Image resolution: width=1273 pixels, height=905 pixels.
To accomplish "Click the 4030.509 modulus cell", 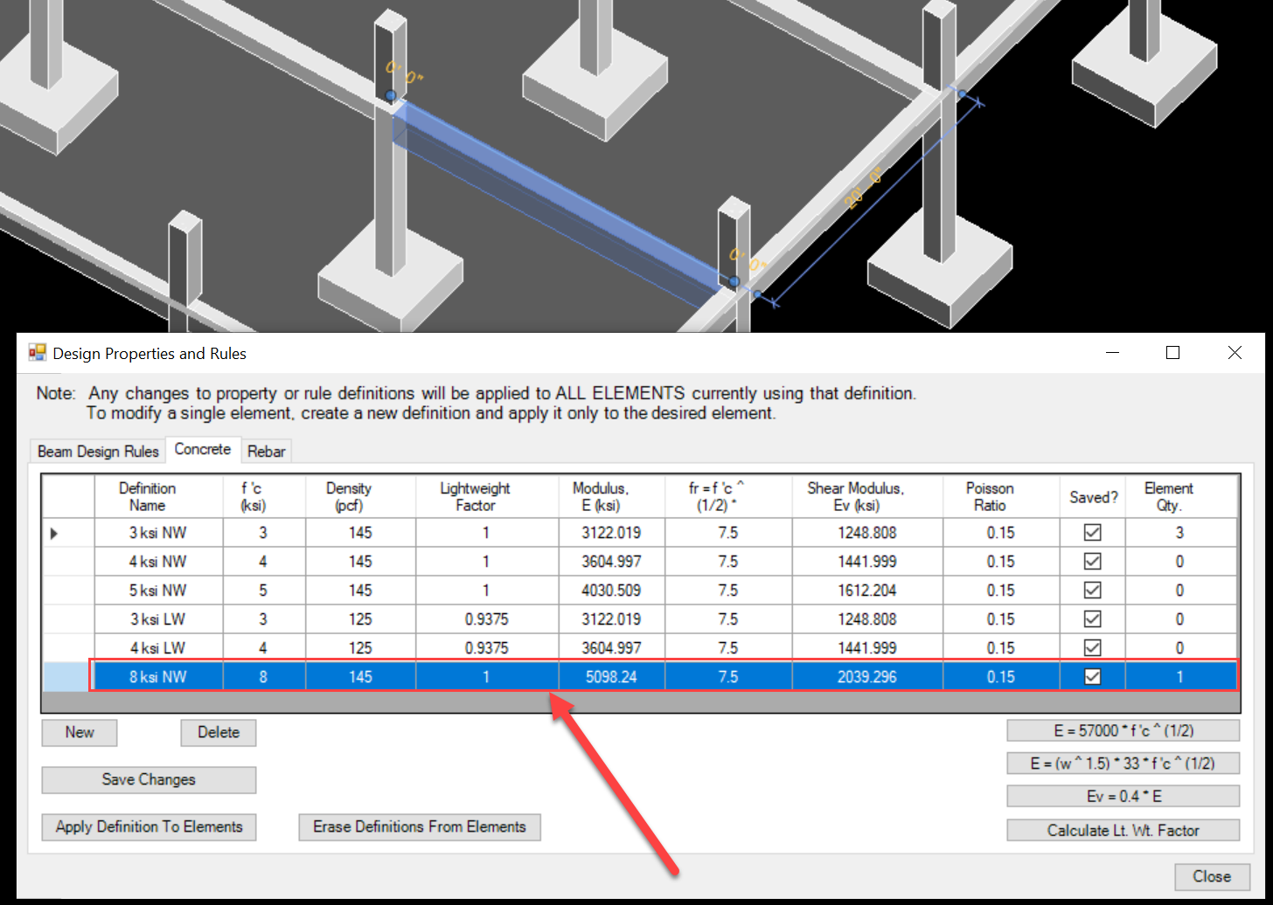I will [612, 591].
